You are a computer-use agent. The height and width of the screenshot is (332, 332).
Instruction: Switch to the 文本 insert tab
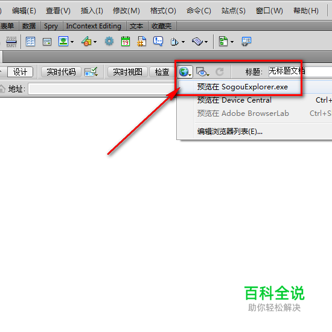[136, 26]
